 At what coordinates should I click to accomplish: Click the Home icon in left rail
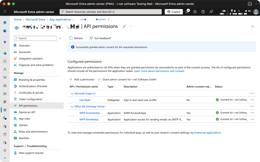[5, 23]
